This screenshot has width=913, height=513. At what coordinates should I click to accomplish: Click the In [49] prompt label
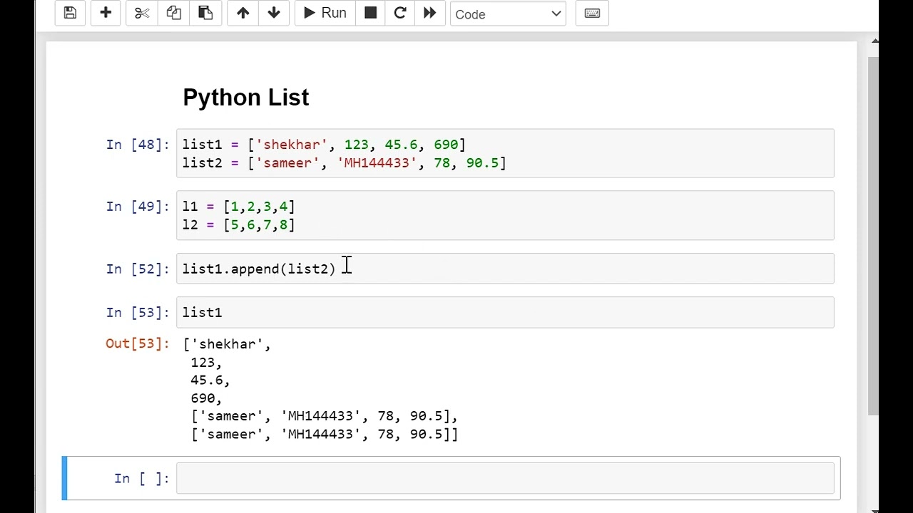click(138, 207)
